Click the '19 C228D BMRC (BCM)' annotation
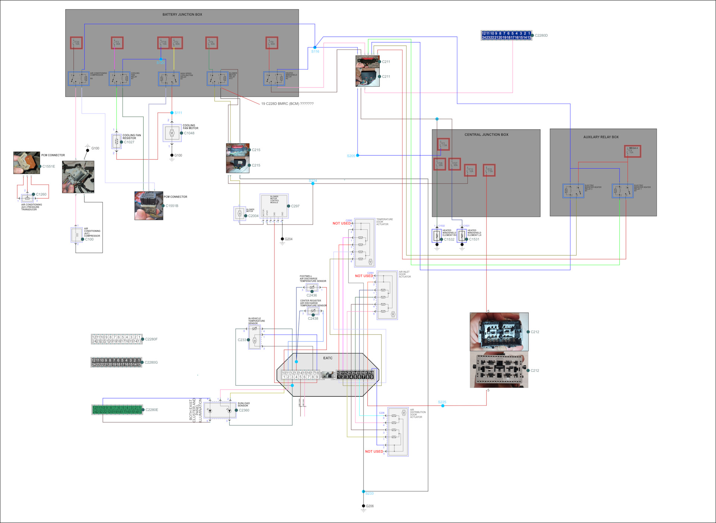 click(x=287, y=104)
